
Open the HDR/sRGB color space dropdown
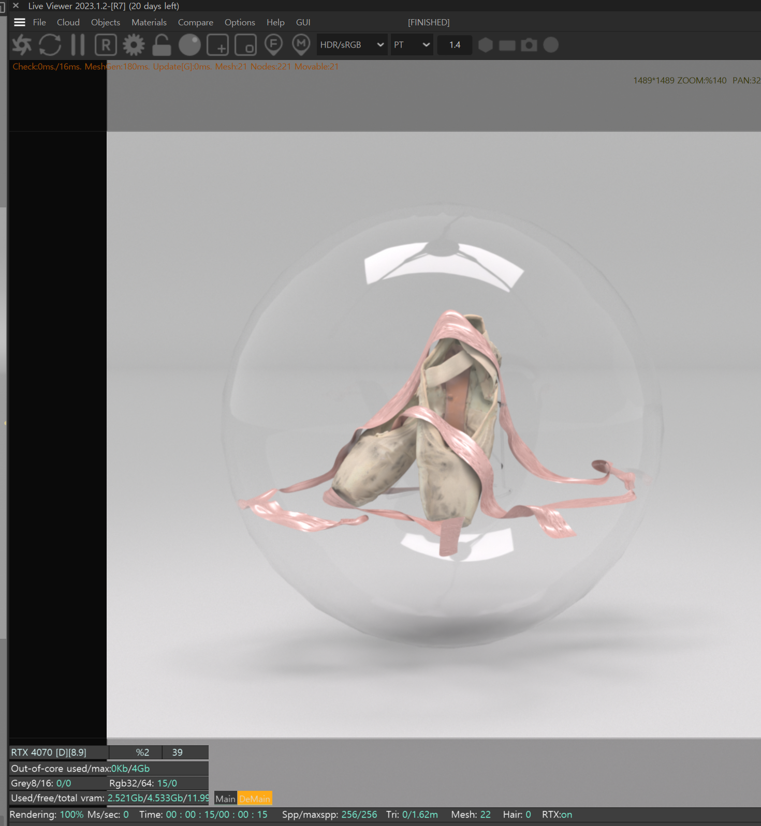(352, 45)
